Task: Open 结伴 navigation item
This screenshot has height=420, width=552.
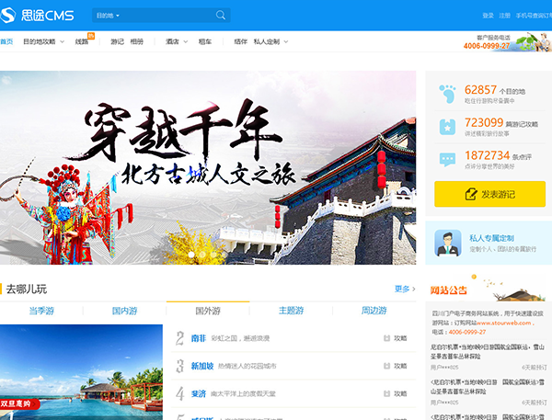Action: (x=240, y=41)
